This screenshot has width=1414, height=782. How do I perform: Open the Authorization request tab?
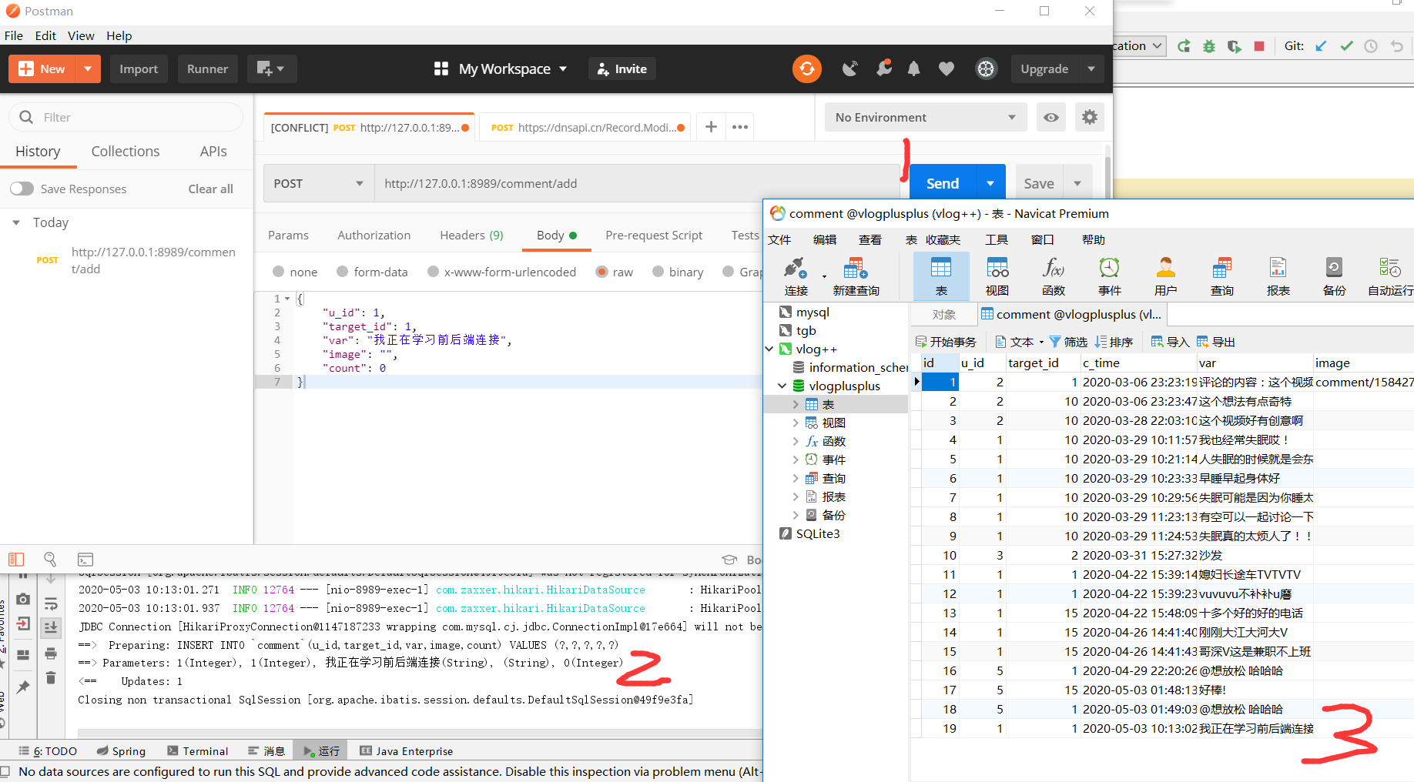[374, 235]
